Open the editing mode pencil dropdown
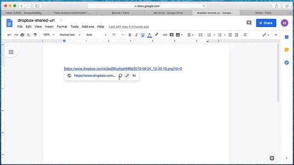This screenshot has width=294, height=165. pos(266,35)
